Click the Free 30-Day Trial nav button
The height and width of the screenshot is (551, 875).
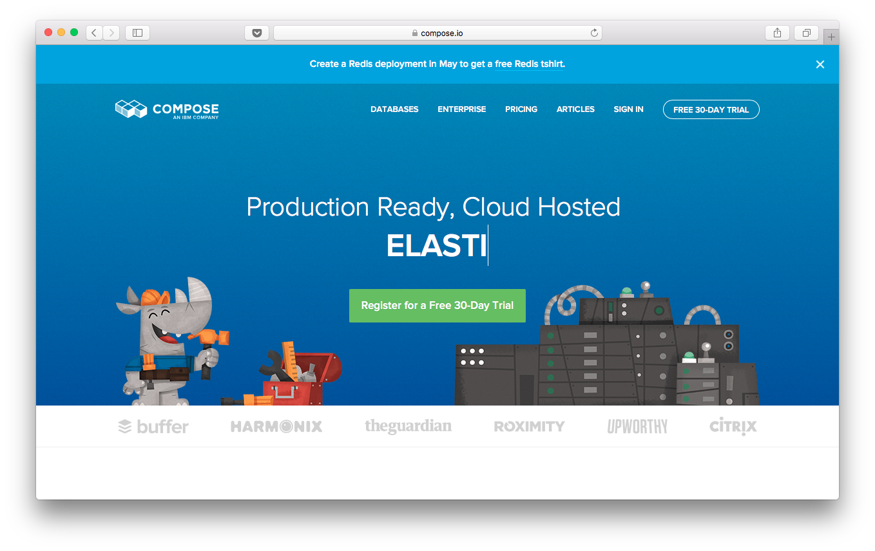(711, 109)
